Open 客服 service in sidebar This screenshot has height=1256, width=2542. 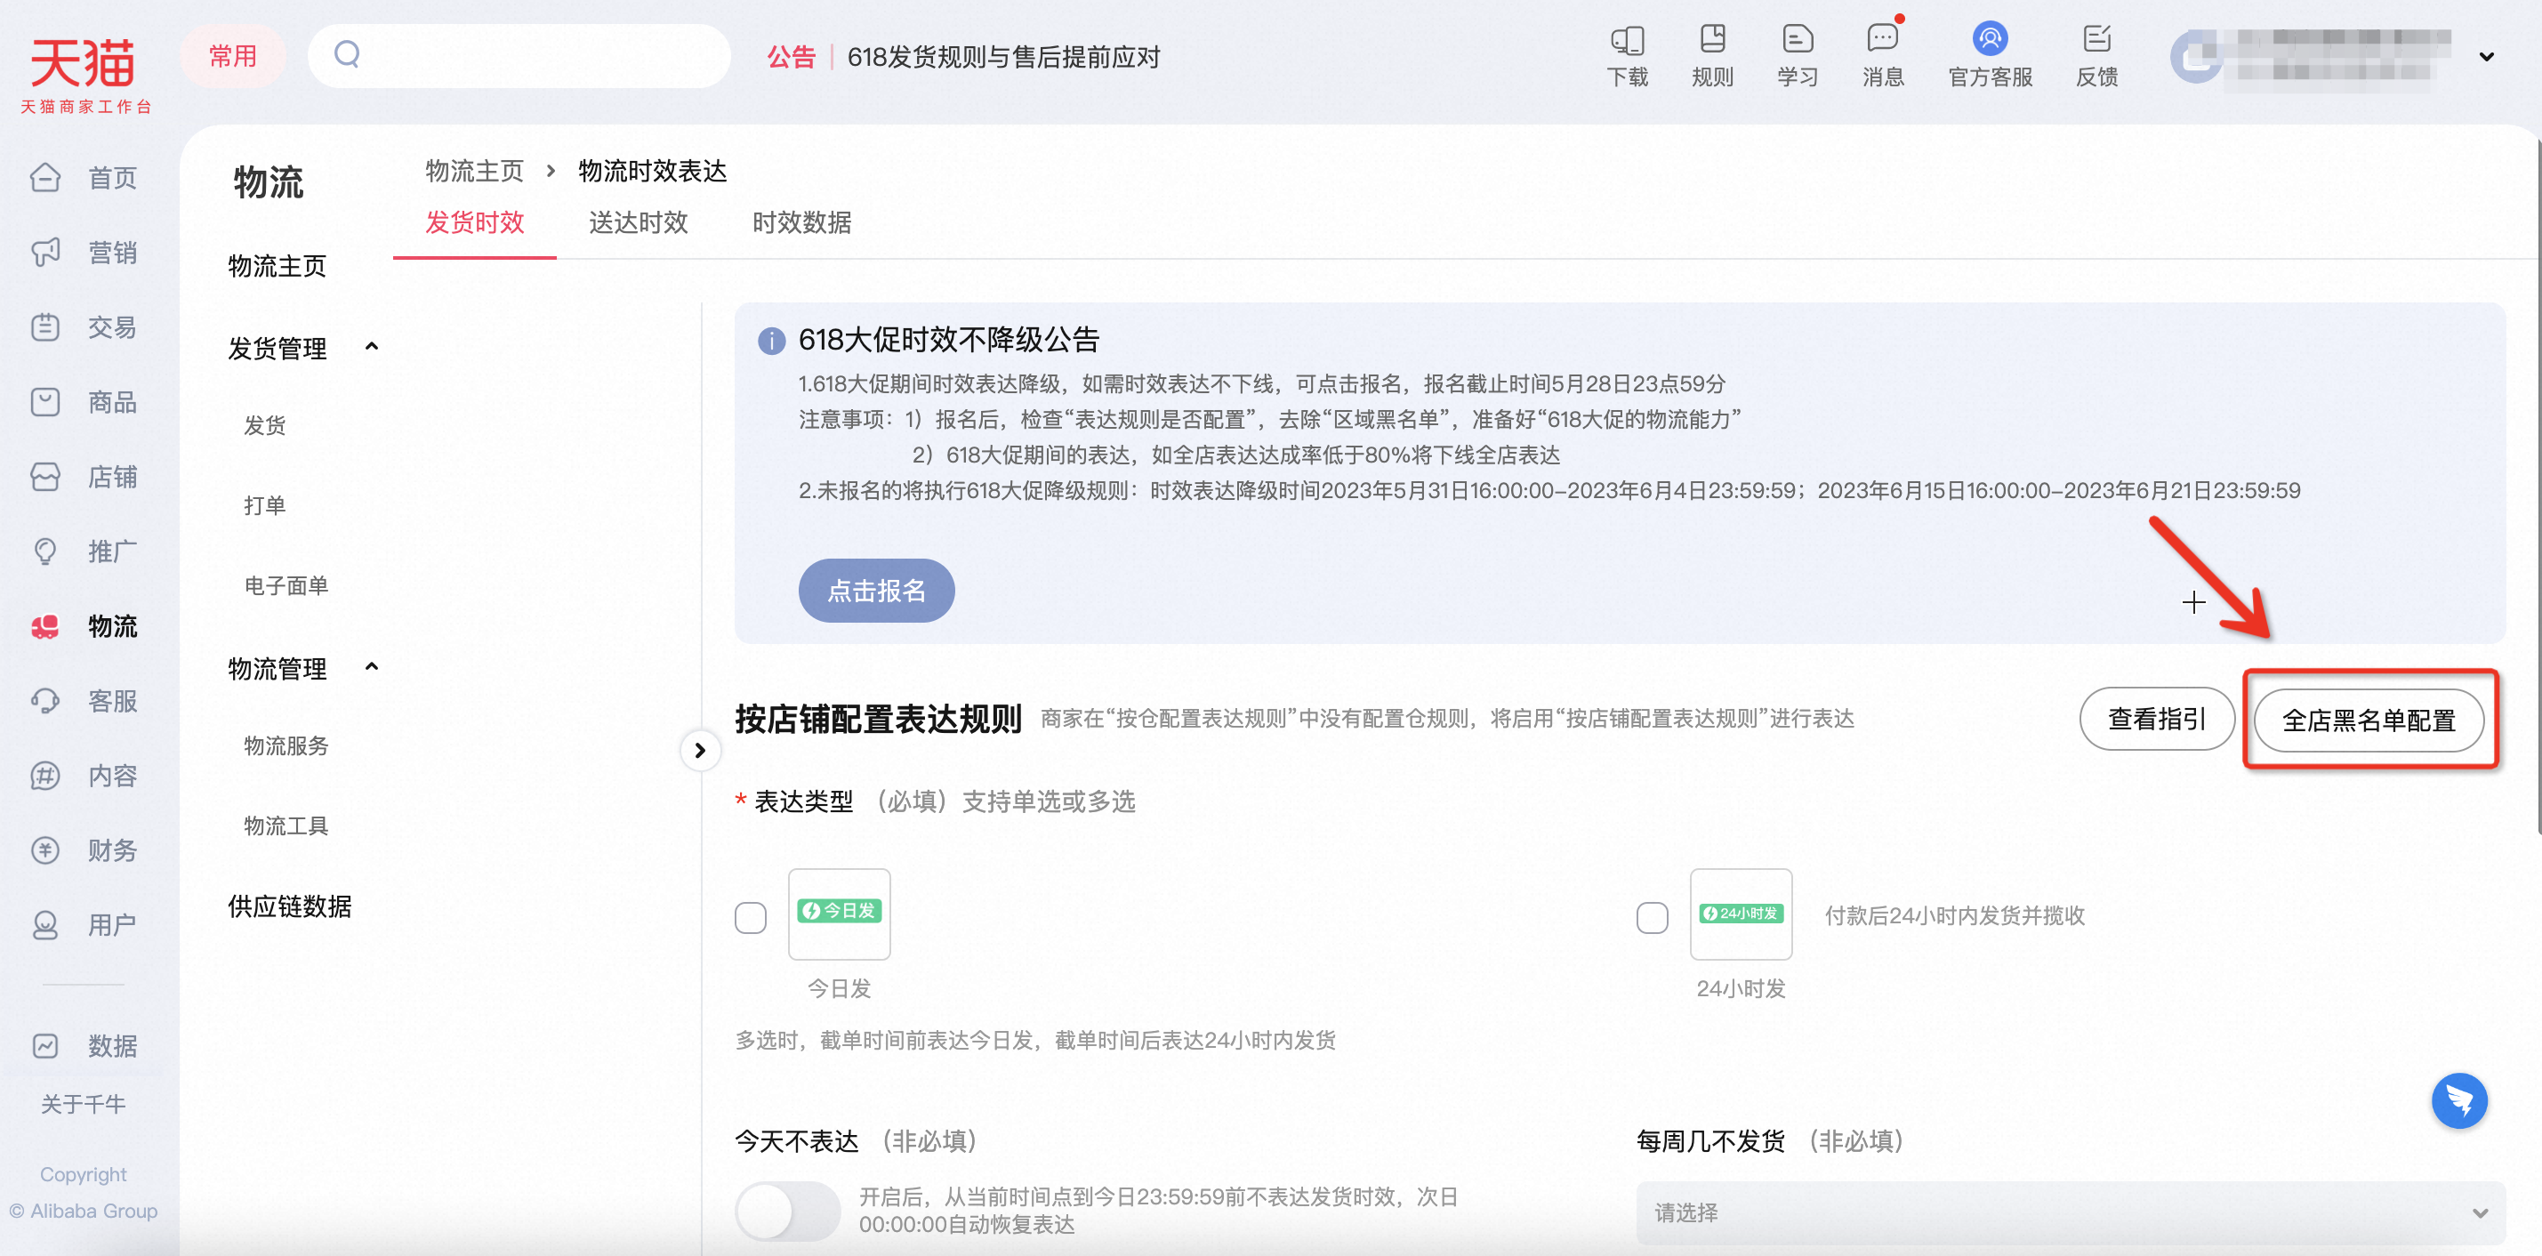click(84, 702)
